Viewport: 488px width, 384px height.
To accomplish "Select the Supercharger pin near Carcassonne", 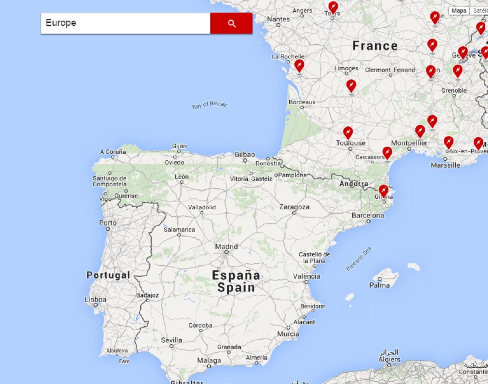I will click(387, 153).
